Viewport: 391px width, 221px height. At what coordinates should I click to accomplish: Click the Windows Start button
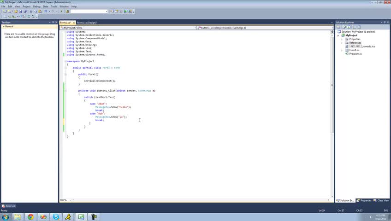coord(5,217)
